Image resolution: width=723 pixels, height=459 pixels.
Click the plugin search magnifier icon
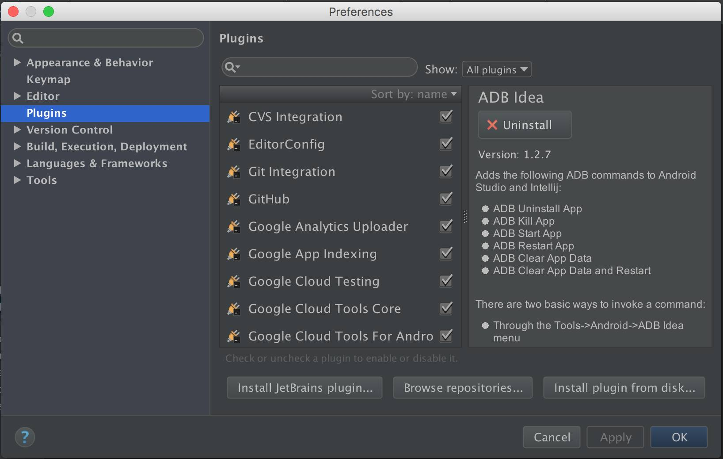pos(231,67)
